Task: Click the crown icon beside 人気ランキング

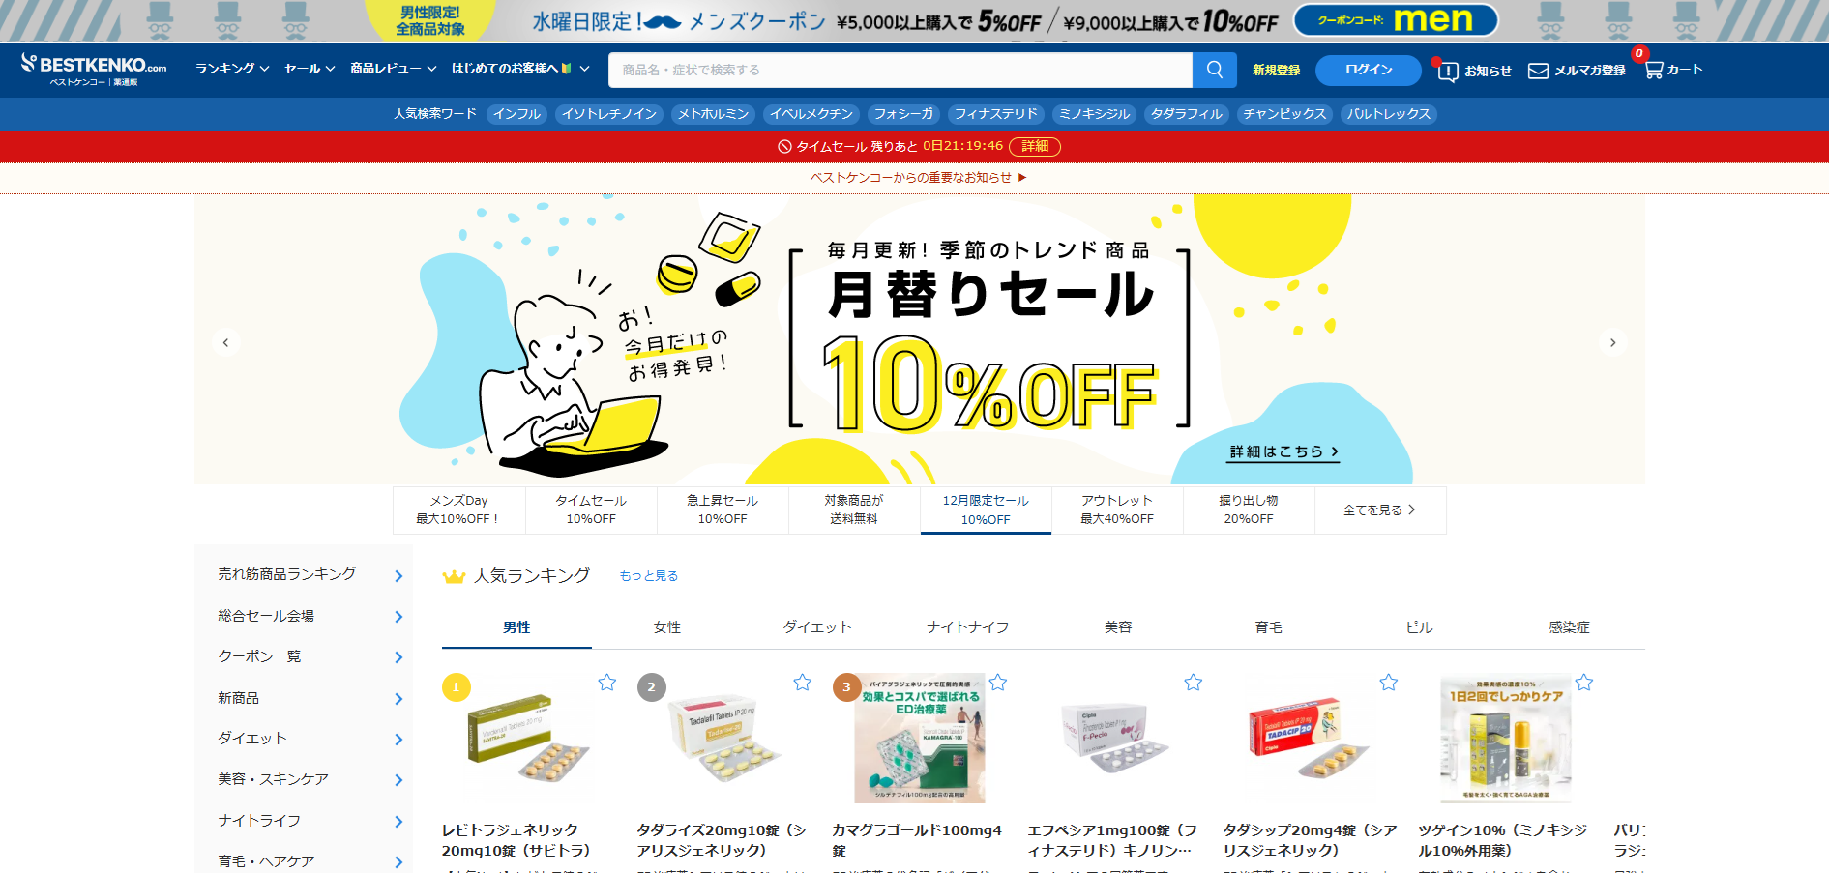Action: point(454,576)
